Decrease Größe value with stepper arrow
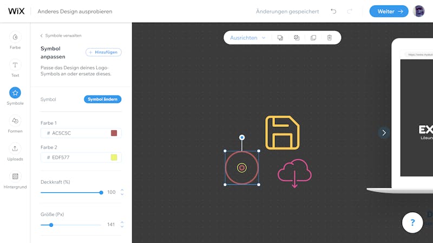Screen dimensions: 433x243 (122, 226)
